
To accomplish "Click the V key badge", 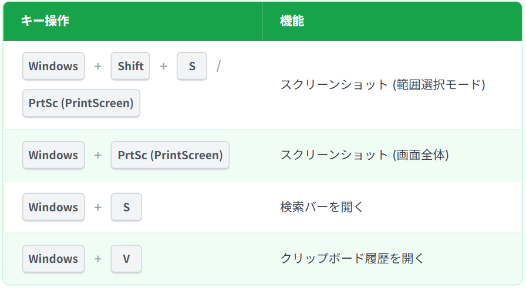I will 126,259.
